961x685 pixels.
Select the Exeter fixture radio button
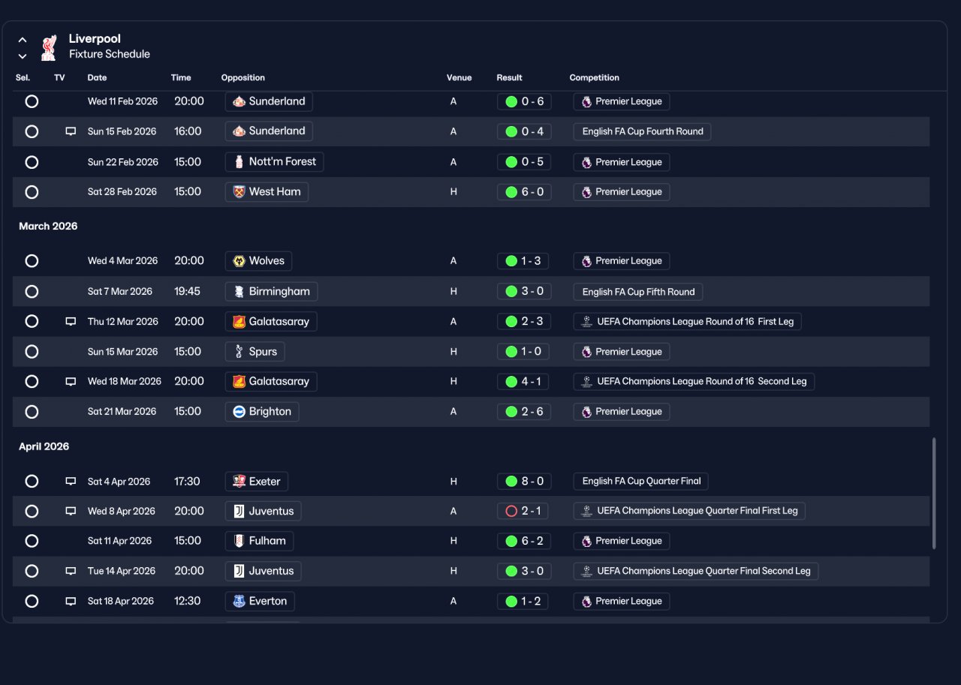32,482
